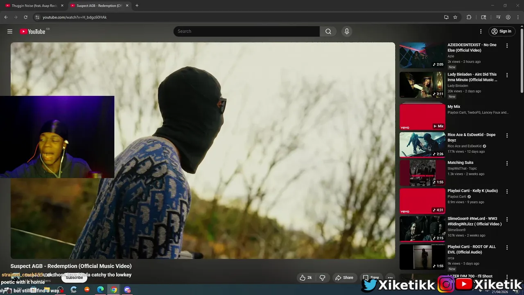Open Rico Ace Dope Boyz thumbnail

click(x=422, y=145)
